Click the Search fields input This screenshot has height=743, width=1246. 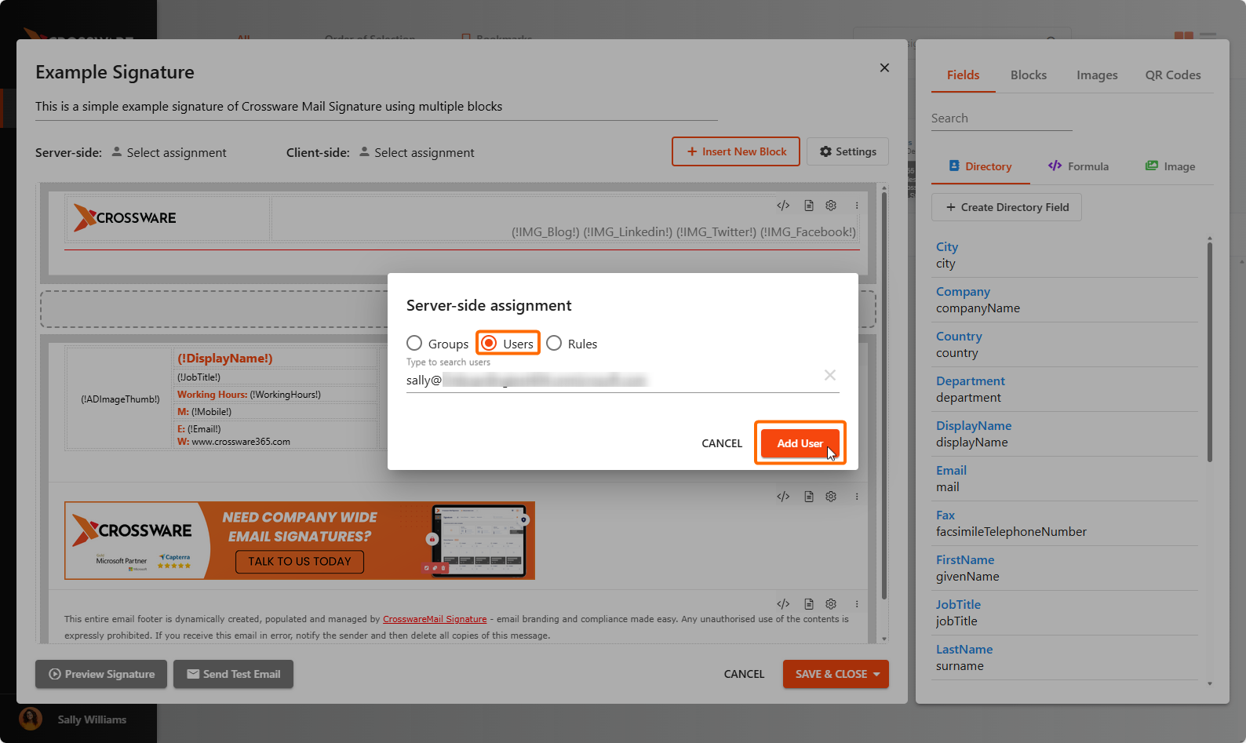[1001, 118]
